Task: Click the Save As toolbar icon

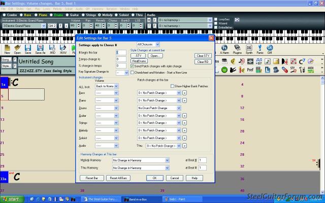Action: coord(40,49)
